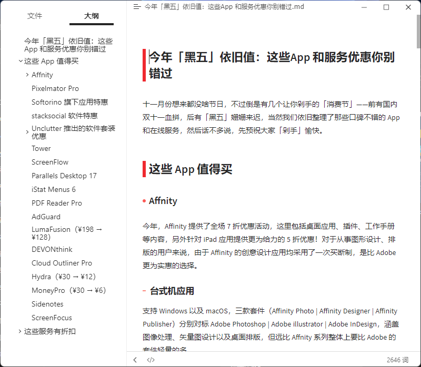Close the window

pos(408,7)
